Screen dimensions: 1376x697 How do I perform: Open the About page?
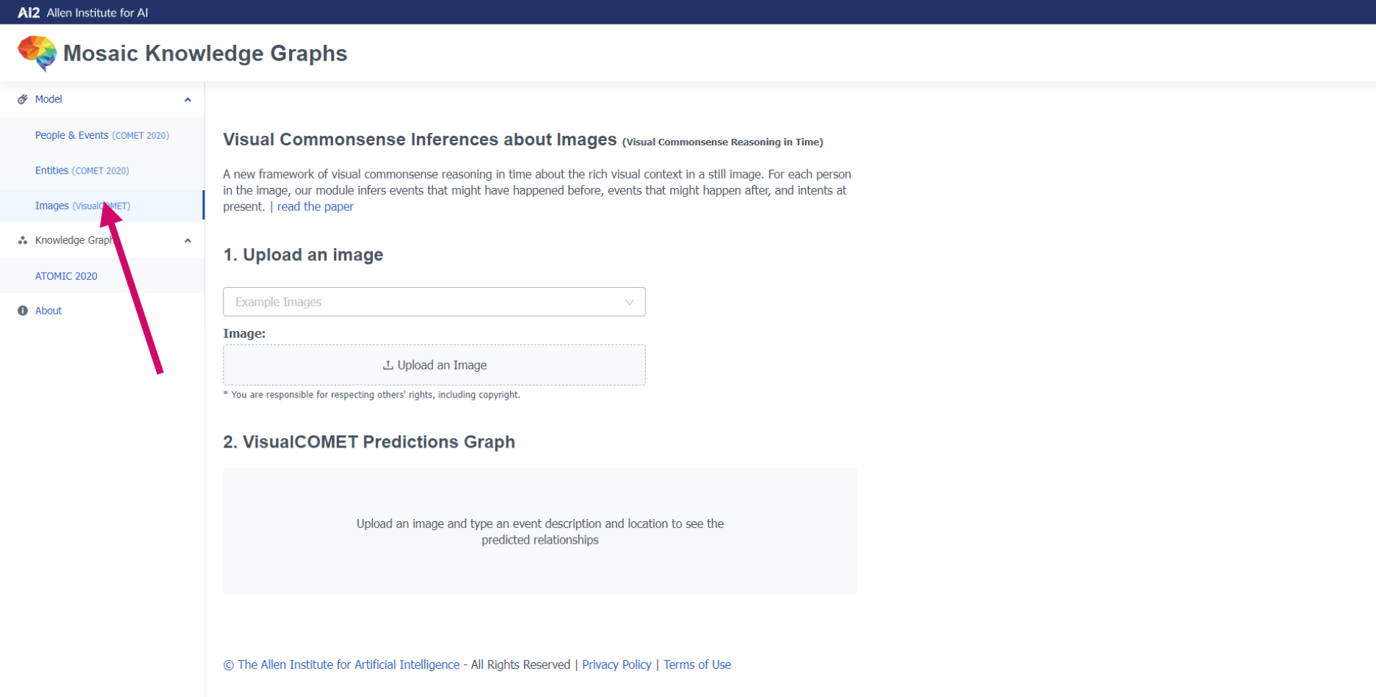pyautogui.click(x=48, y=311)
